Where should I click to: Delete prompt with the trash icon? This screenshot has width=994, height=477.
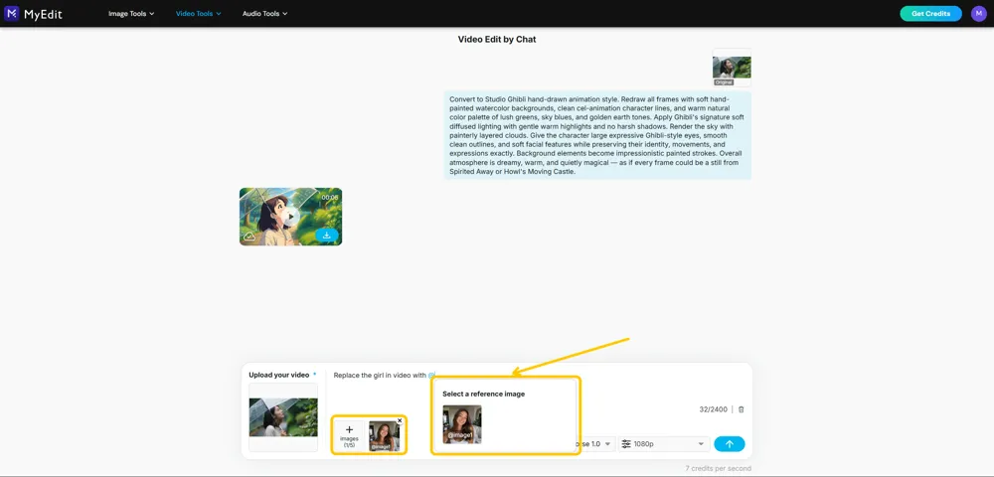pyautogui.click(x=742, y=409)
